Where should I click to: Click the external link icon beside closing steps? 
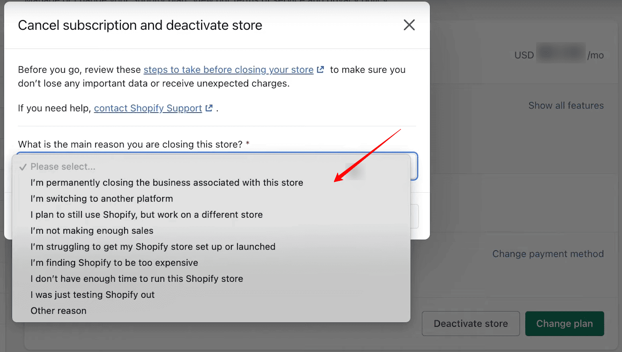320,69
